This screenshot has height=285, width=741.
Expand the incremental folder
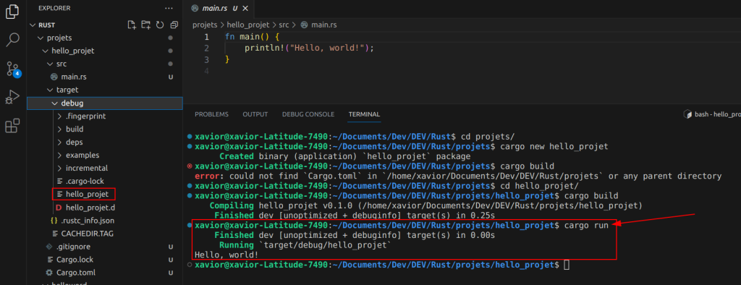(59, 168)
